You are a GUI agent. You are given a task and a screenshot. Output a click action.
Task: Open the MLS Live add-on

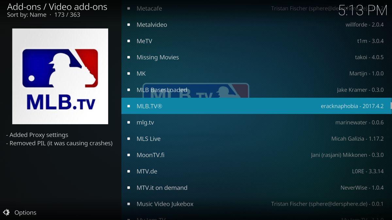point(256,139)
